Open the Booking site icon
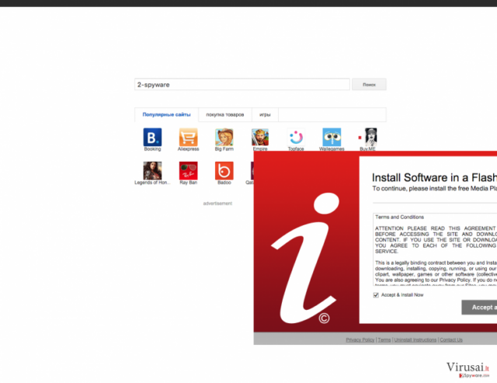 click(x=152, y=137)
